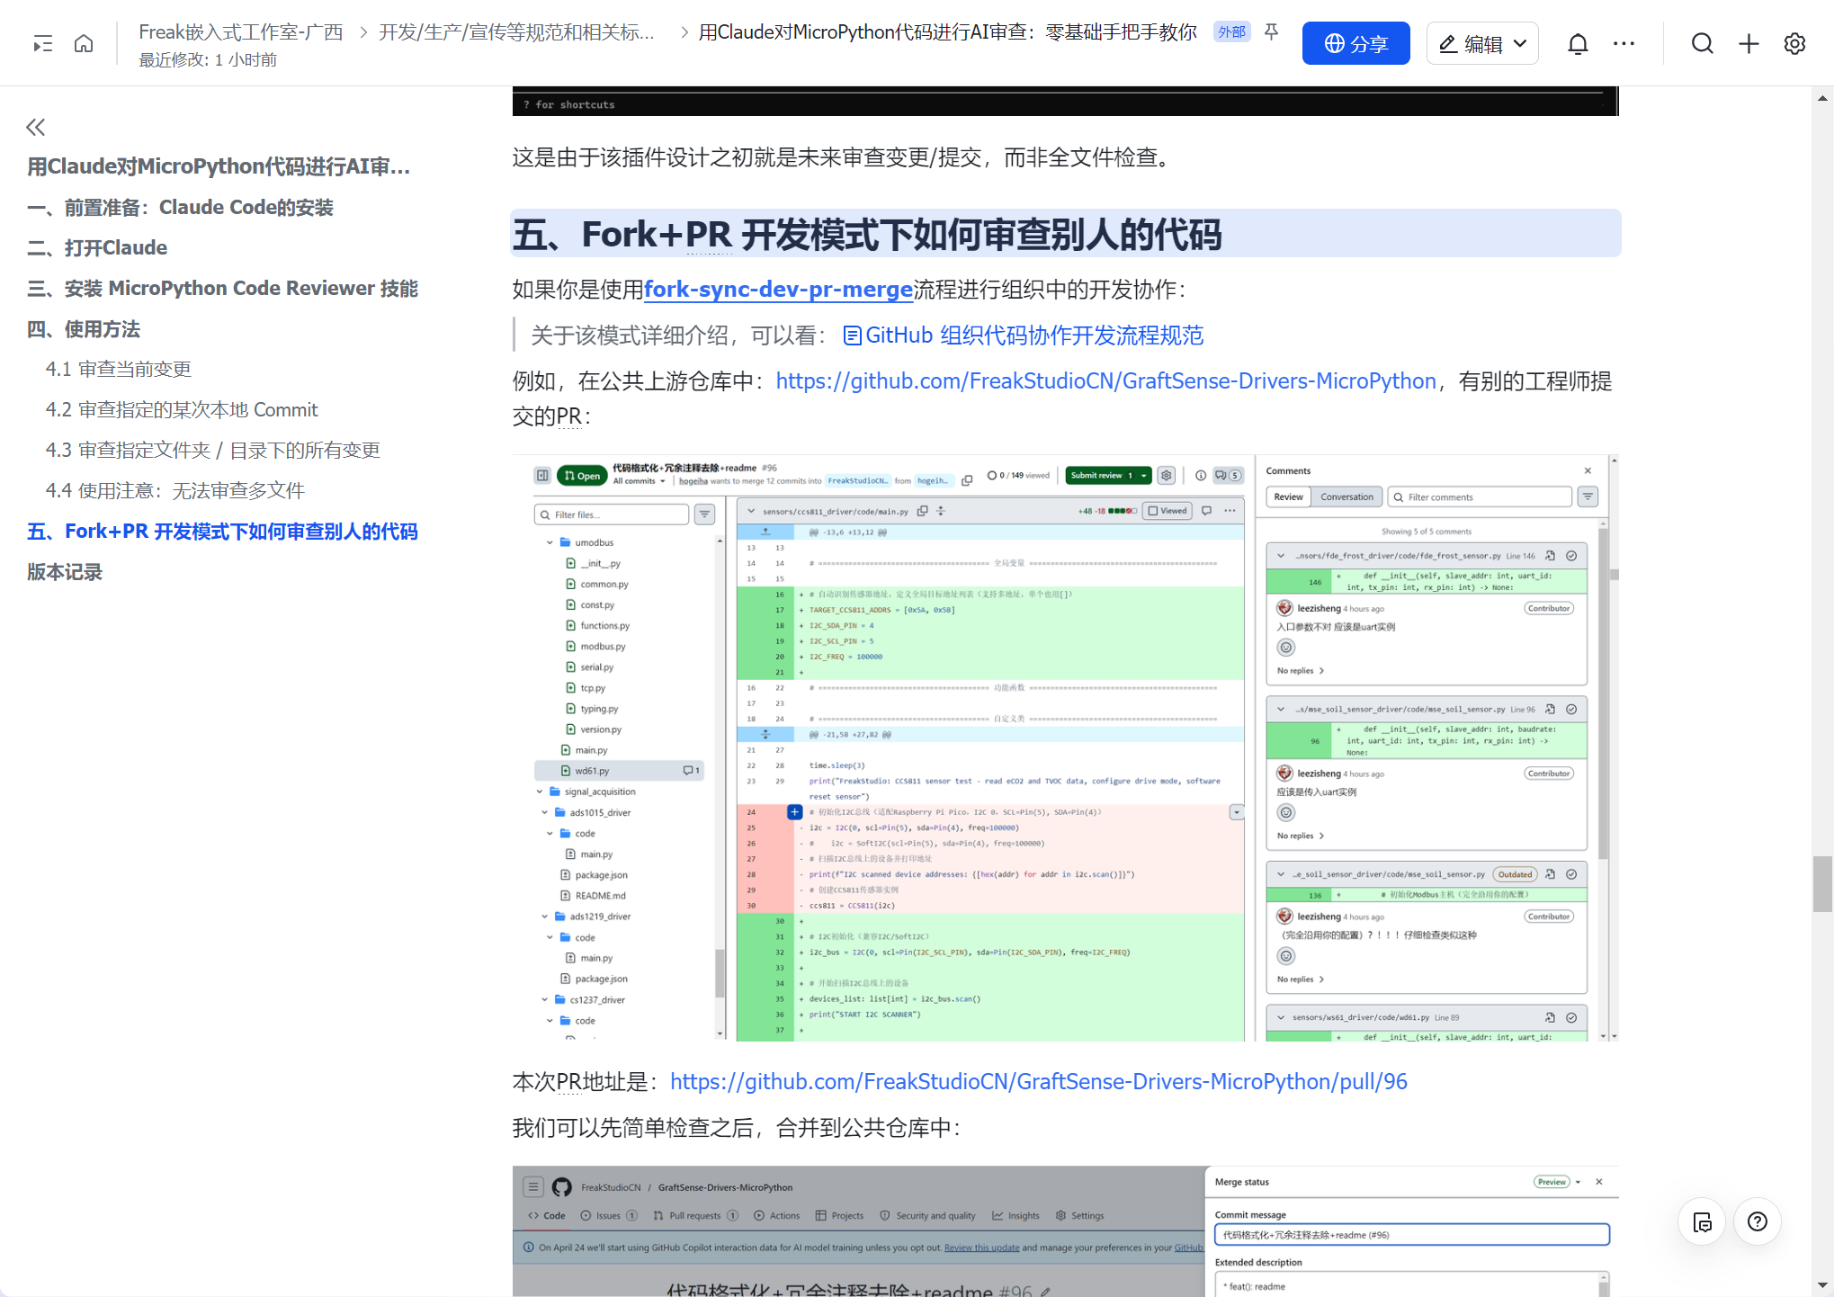Image resolution: width=1834 pixels, height=1297 pixels.
Task: Open the GitHub 组织代码协作开发流程规范 document link
Action: (x=1024, y=335)
